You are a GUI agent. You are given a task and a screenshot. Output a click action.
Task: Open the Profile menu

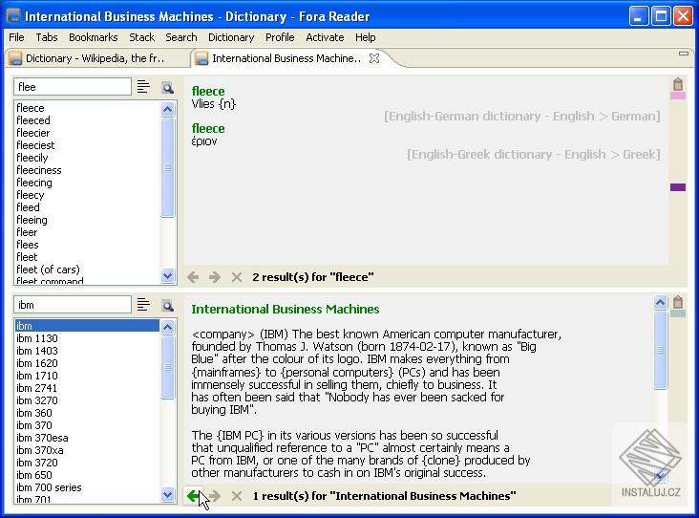pyautogui.click(x=280, y=37)
